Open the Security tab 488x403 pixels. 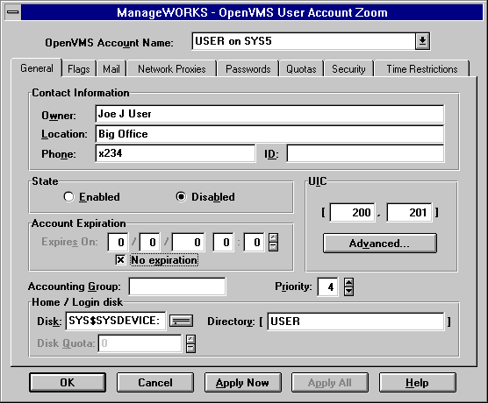click(348, 68)
